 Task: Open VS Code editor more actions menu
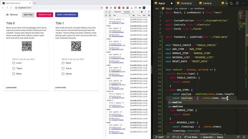click(x=243, y=3)
